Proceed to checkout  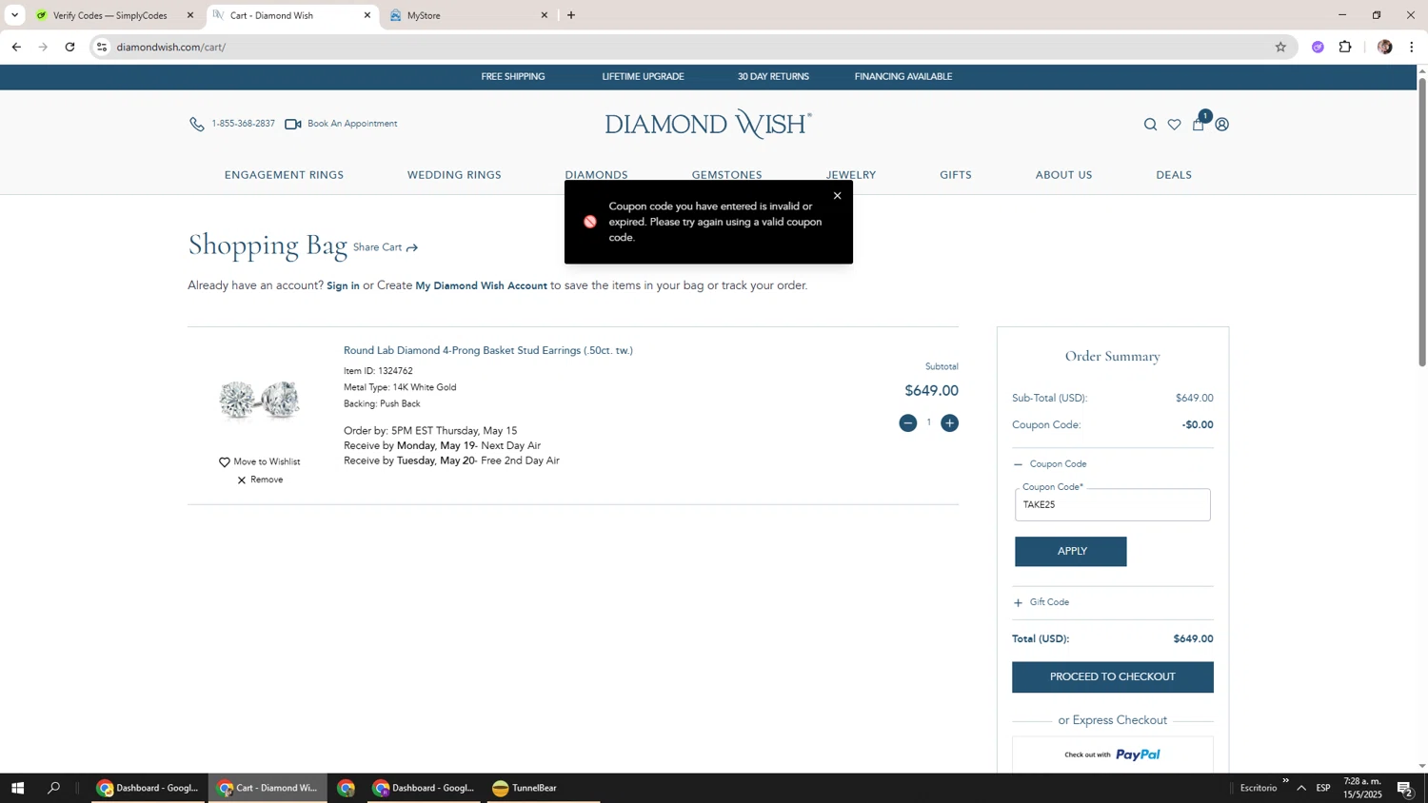click(1112, 677)
